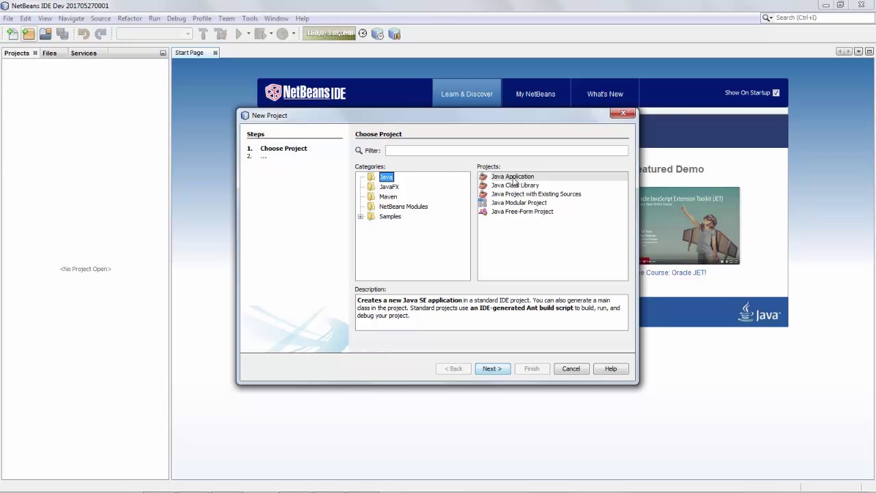The height and width of the screenshot is (493, 876).
Task: Click the New Project toolbar icon
Action: [x=29, y=34]
